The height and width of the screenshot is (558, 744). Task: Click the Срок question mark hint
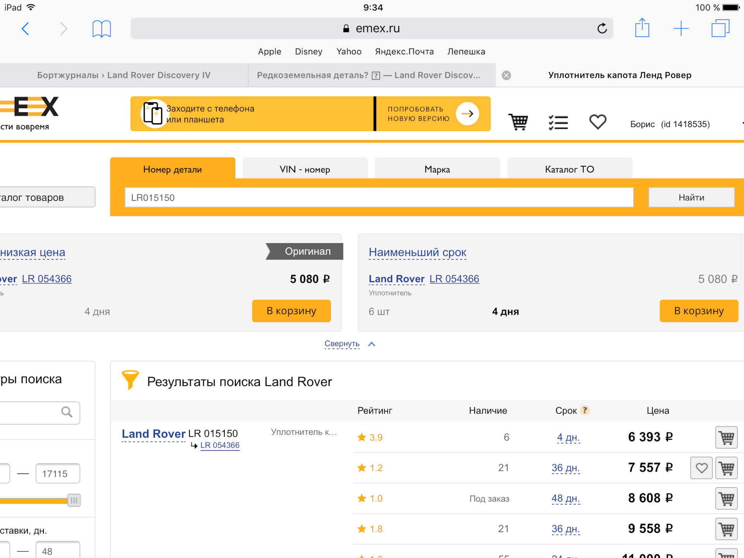coord(585,410)
